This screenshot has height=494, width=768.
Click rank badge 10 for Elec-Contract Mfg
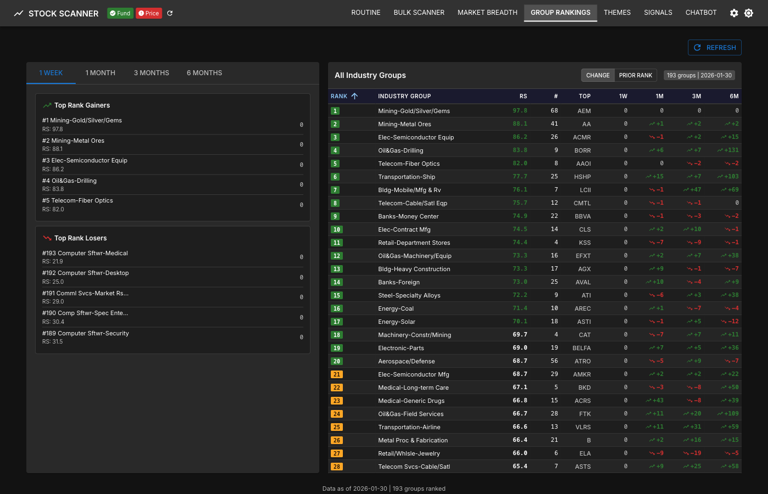pos(337,229)
